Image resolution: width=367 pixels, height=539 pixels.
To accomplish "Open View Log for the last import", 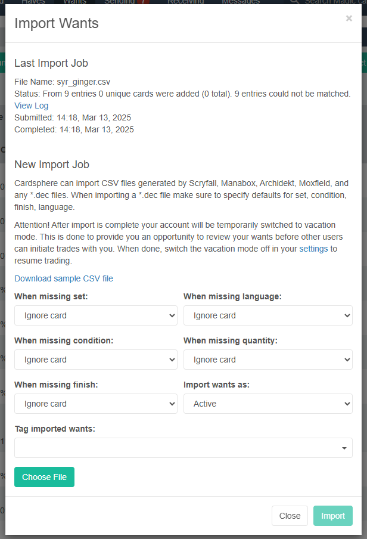I will pos(31,106).
